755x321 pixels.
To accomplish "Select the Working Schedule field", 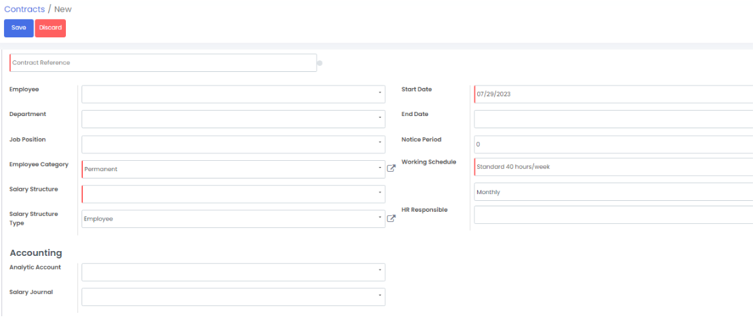I will 612,167.
